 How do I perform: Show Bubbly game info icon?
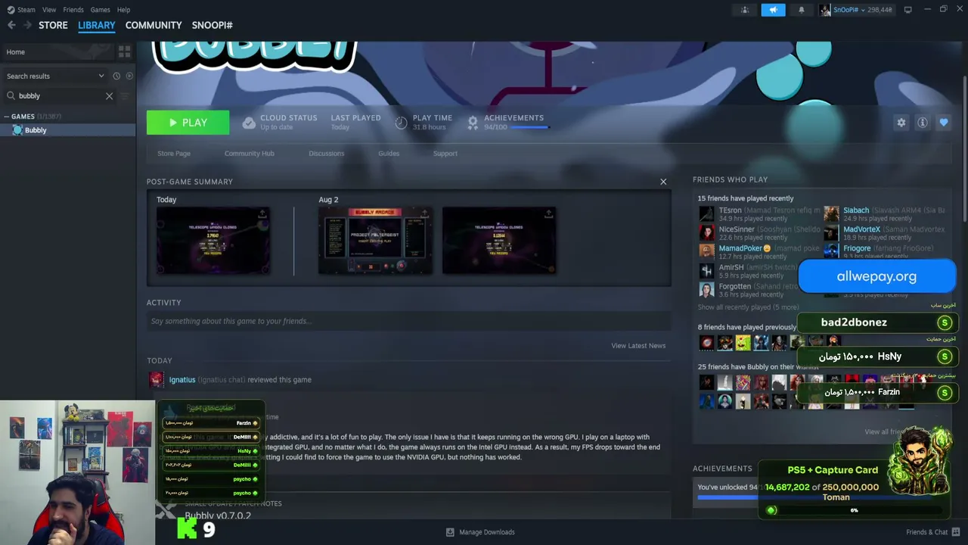coord(923,123)
